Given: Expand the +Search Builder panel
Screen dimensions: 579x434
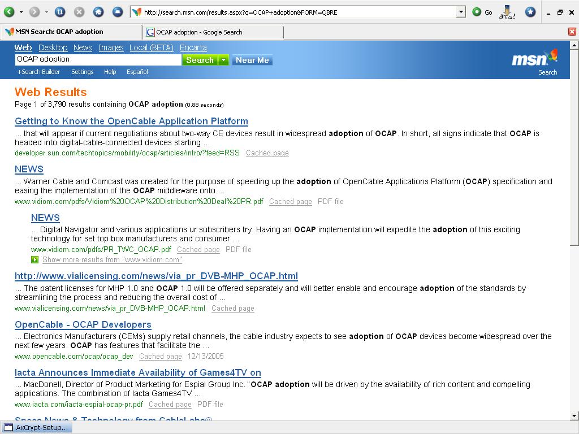Looking at the screenshot, I should coord(38,72).
